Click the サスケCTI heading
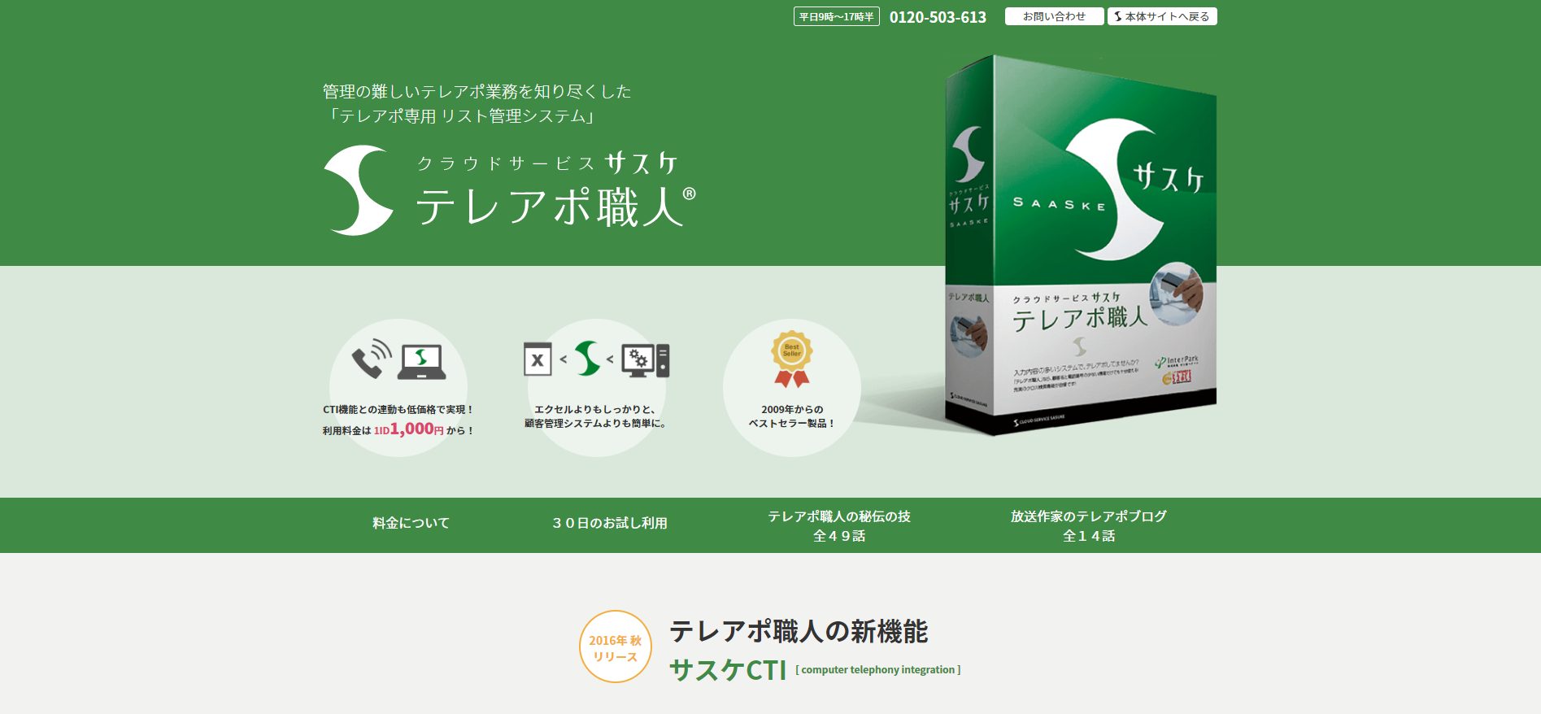Screen dimensions: 1541x714 pyautogui.click(x=728, y=670)
